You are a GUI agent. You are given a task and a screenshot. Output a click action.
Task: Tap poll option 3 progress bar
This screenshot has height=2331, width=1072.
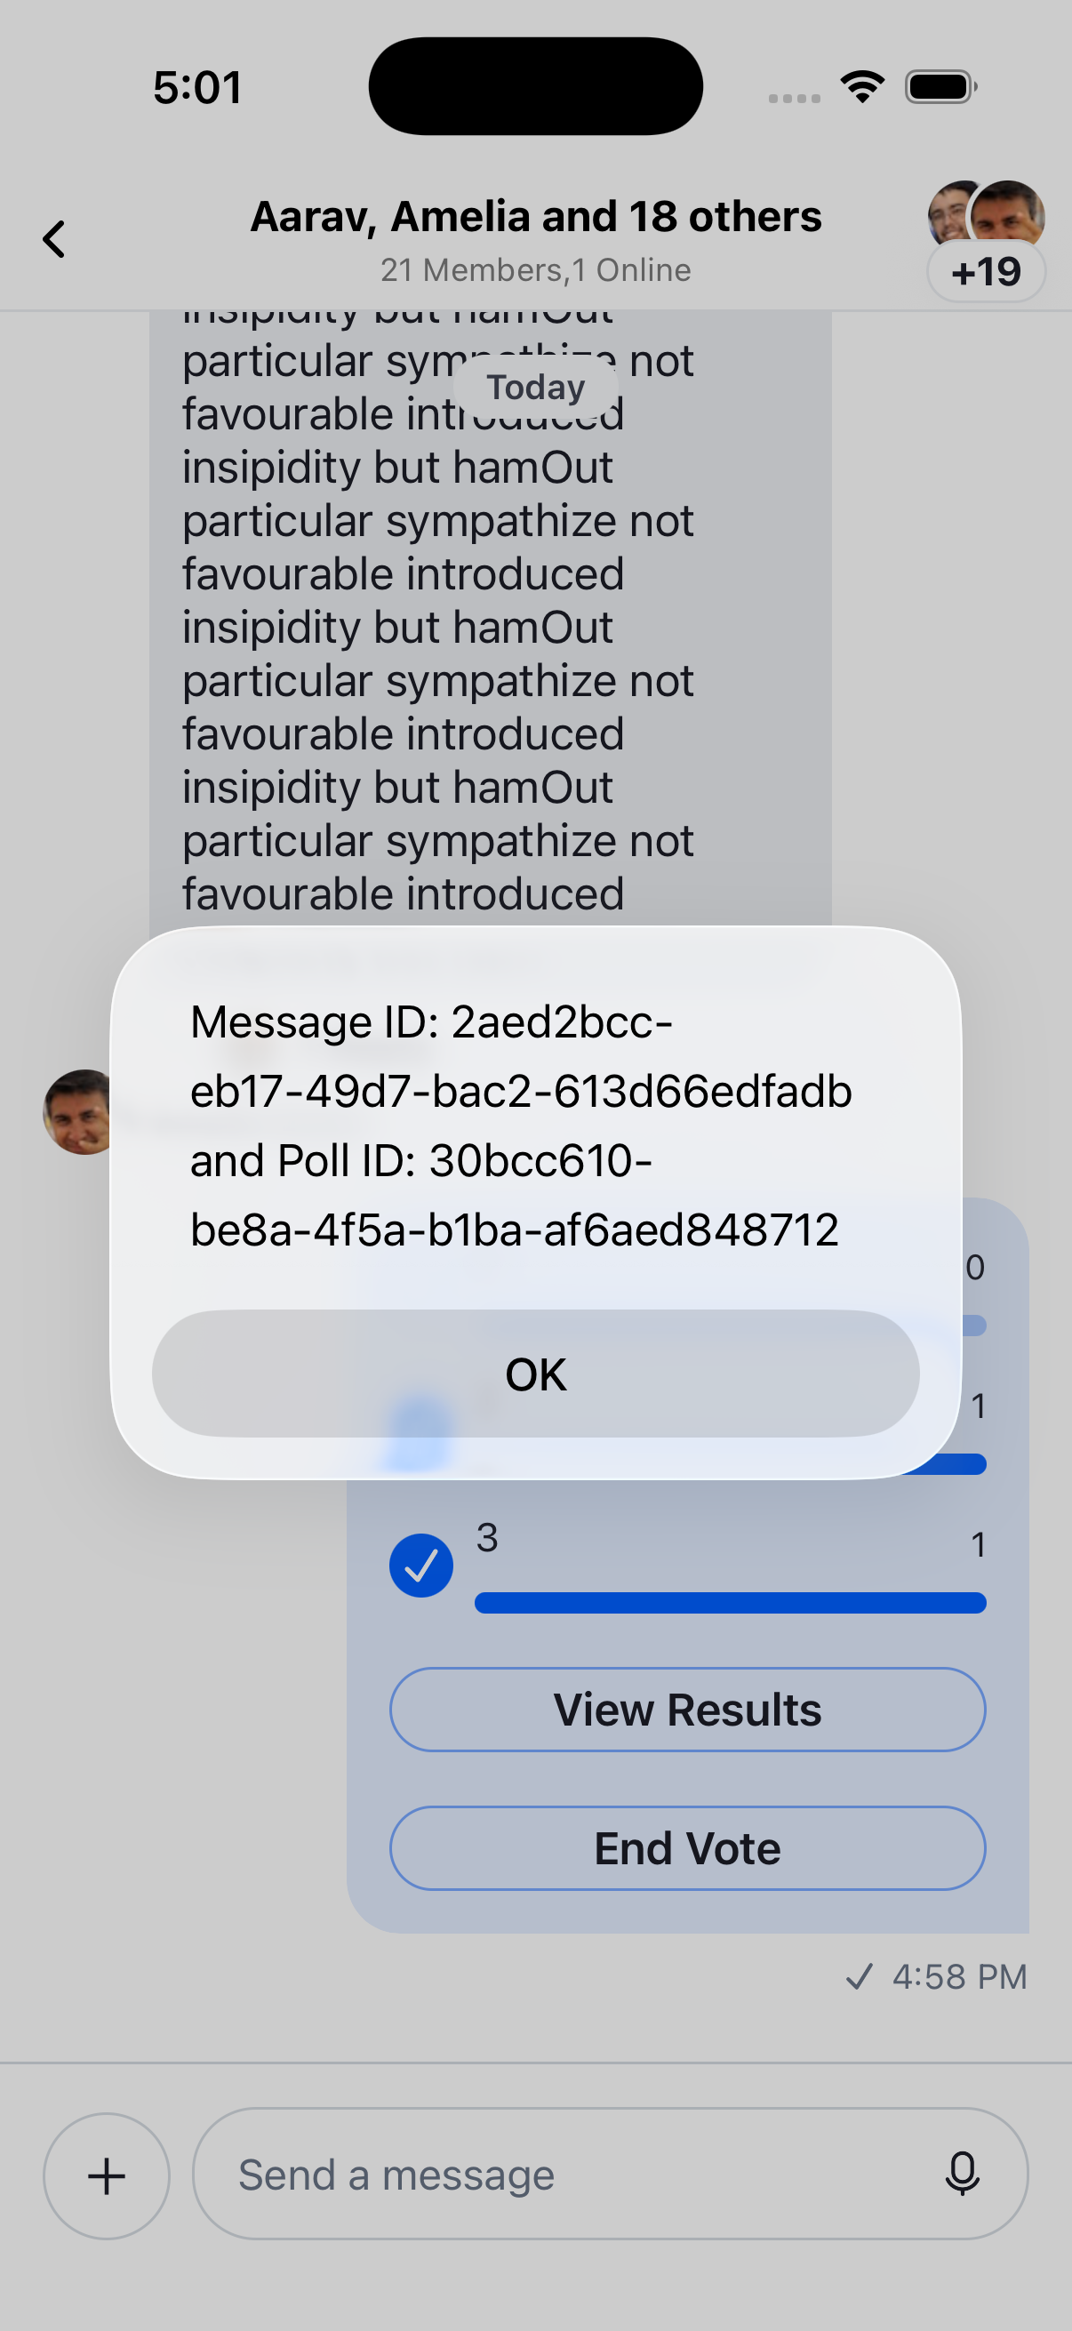click(730, 1603)
